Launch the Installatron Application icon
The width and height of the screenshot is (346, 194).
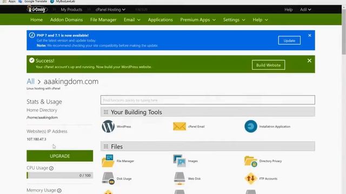coord(251,126)
